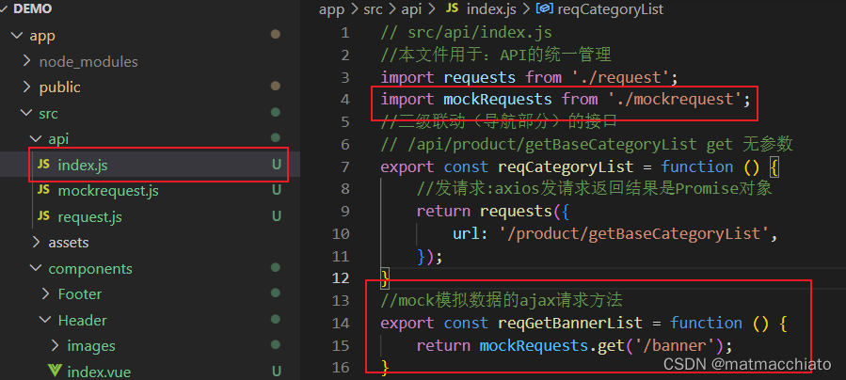Collapse the Header folder chevron
846x380 pixels.
click(46, 320)
